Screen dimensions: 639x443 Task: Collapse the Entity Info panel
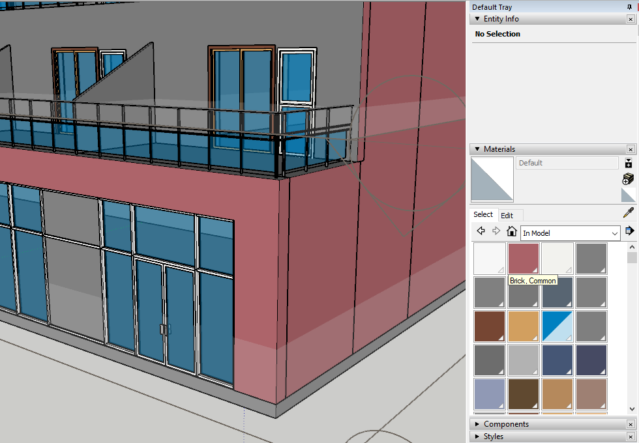coord(477,18)
